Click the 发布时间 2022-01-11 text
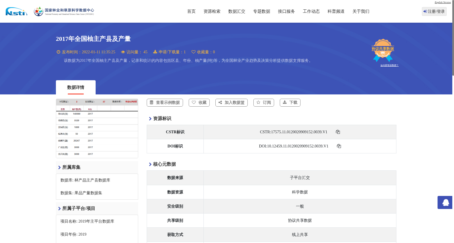454x243 pixels. (x=89, y=52)
